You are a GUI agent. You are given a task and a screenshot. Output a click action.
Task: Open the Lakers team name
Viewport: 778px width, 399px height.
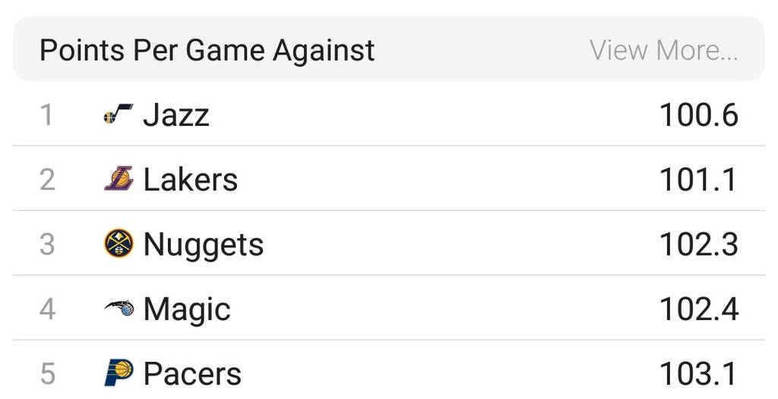click(x=190, y=180)
